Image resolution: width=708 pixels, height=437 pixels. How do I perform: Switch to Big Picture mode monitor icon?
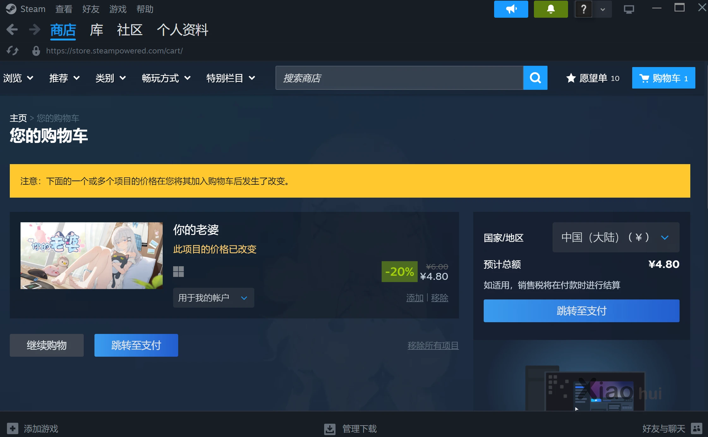pyautogui.click(x=629, y=9)
